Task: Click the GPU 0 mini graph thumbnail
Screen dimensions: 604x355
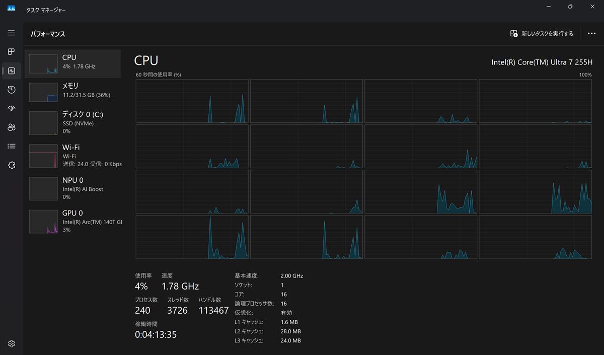Action: tap(43, 222)
